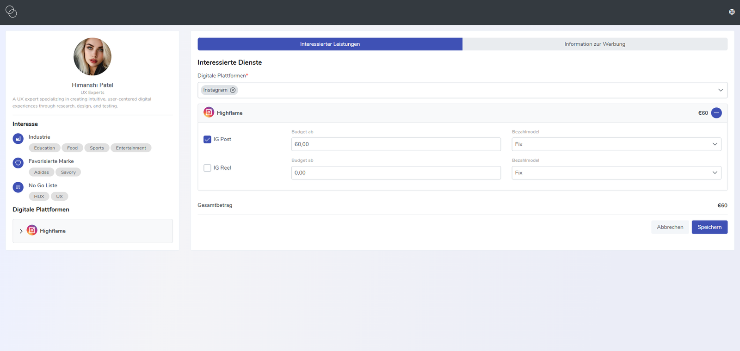Click the Education industry tag
The width and height of the screenshot is (740, 351).
(x=44, y=148)
